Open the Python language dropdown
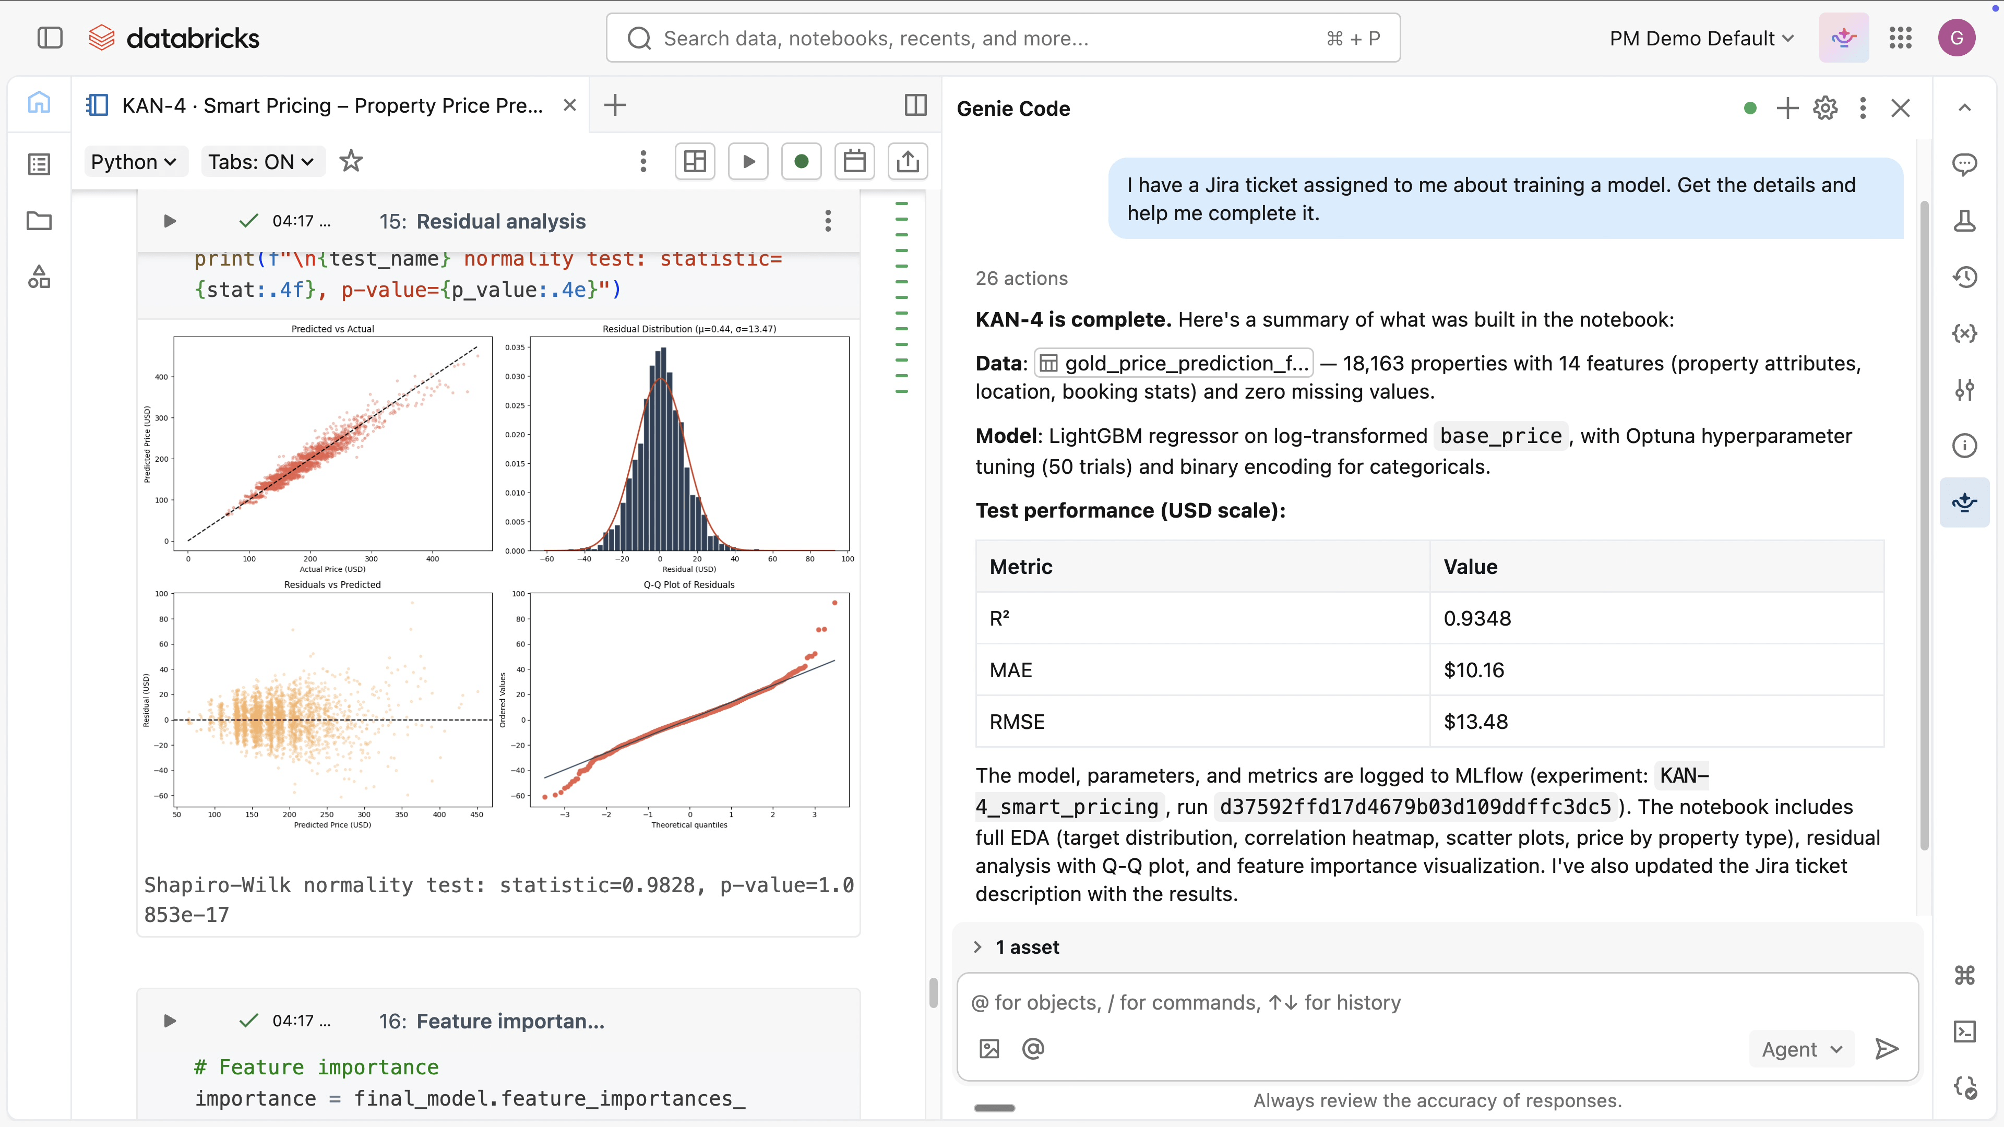Image resolution: width=2004 pixels, height=1127 pixels. click(134, 162)
